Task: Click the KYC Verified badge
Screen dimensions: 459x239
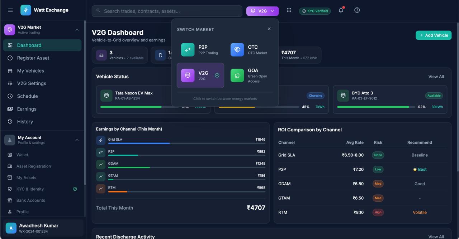Action: tap(315, 11)
